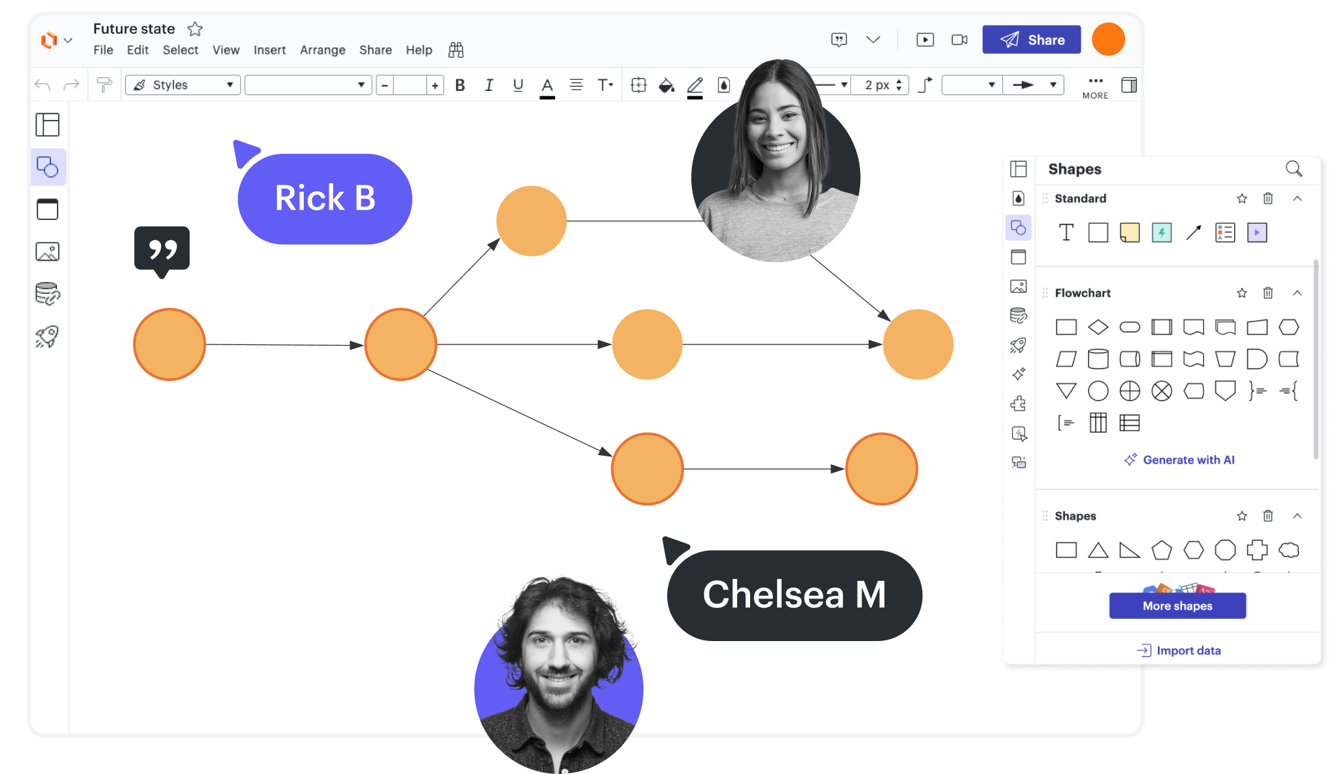Click the sticky note yellow shape
The image size is (1336, 774).
[x=1129, y=232]
